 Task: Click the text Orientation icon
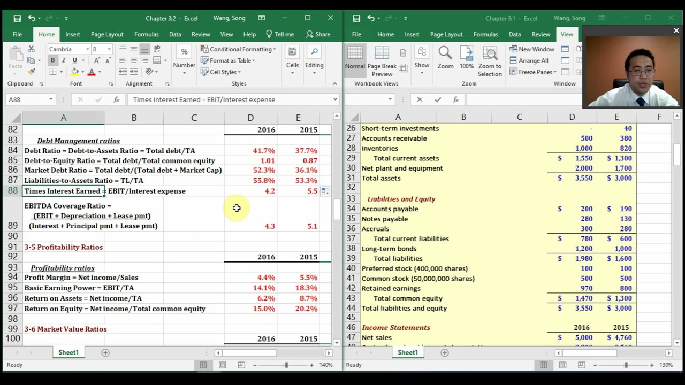pyautogui.click(x=149, y=72)
